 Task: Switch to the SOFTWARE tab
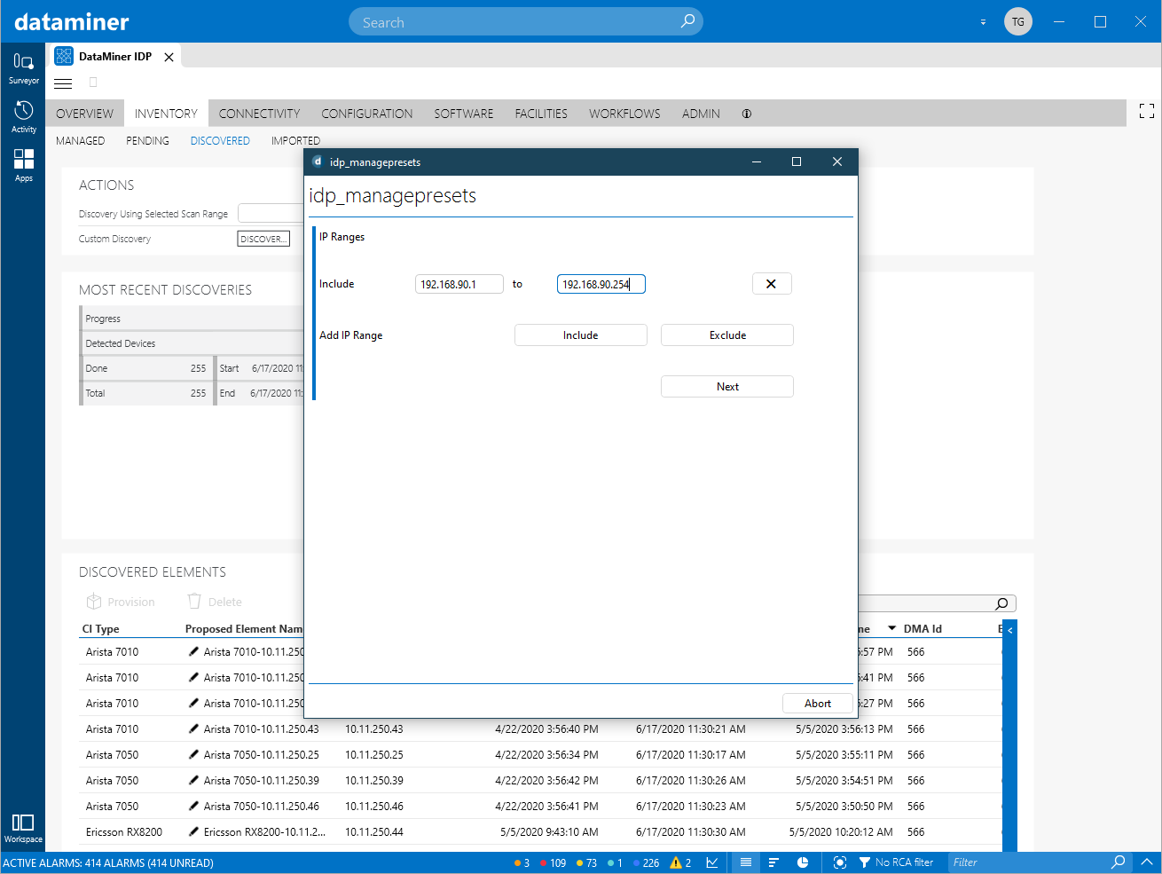pos(464,114)
